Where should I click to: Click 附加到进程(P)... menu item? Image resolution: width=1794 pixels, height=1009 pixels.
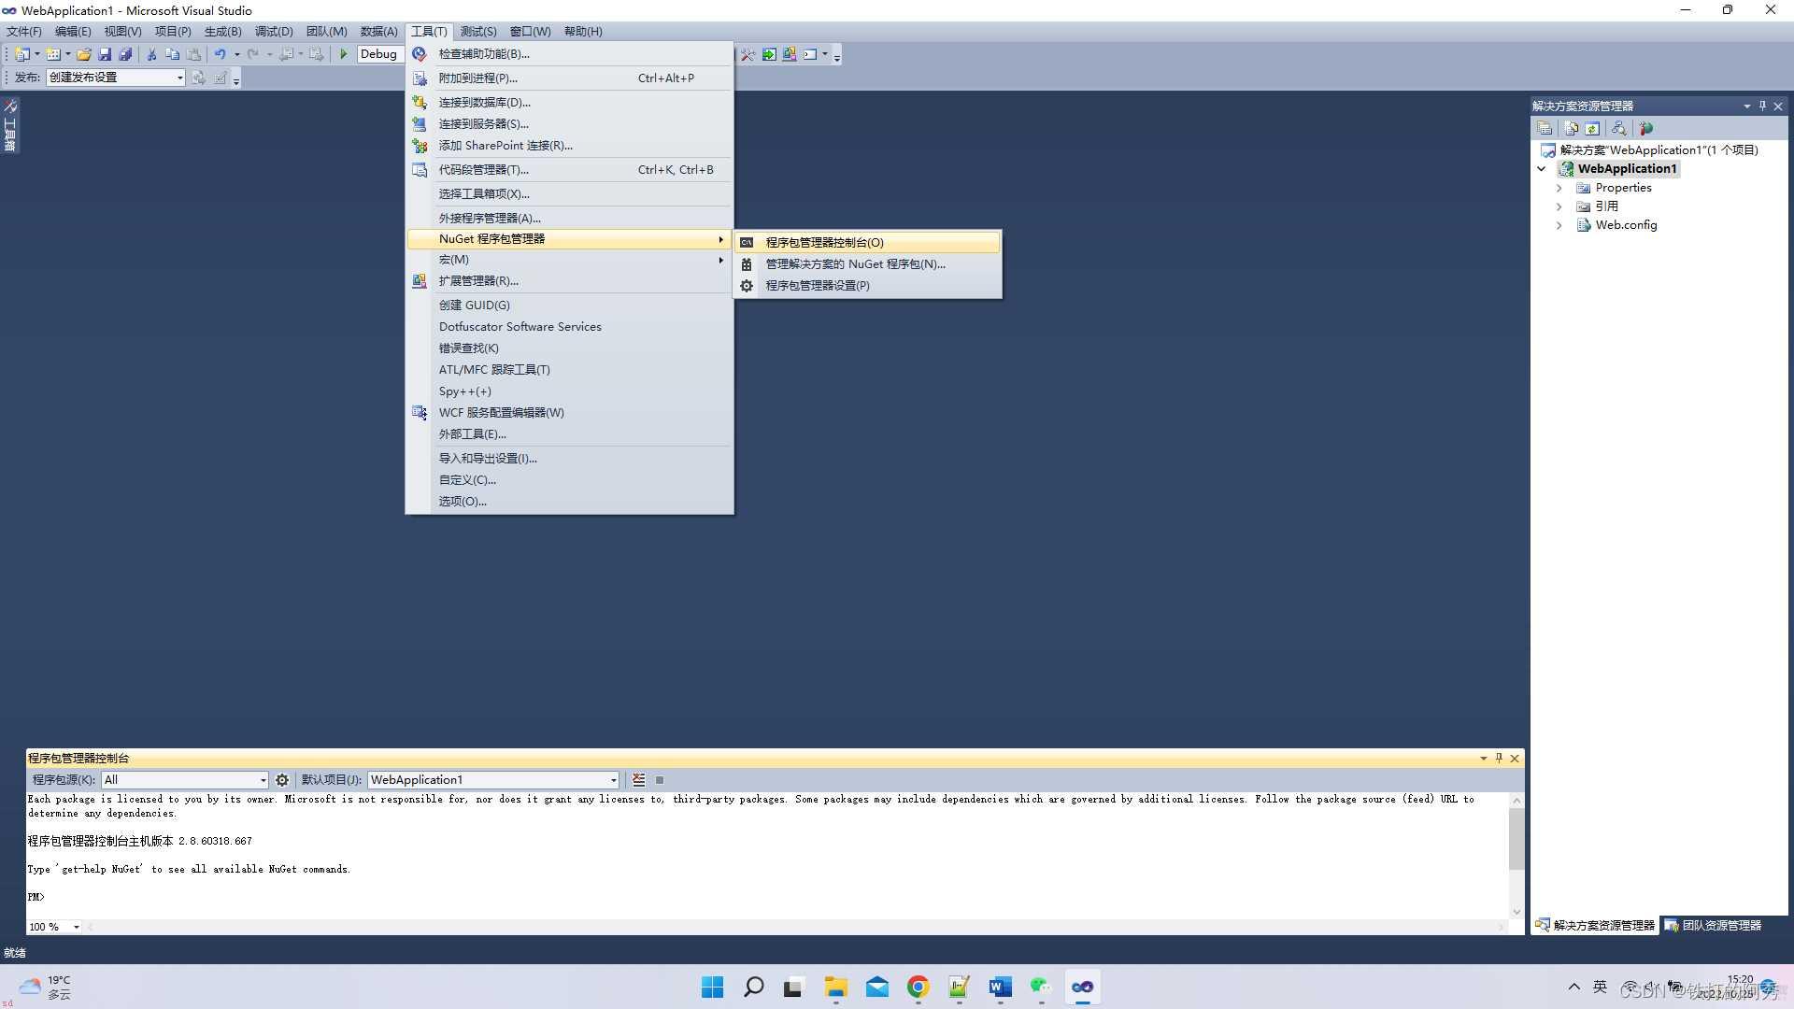[x=569, y=78]
